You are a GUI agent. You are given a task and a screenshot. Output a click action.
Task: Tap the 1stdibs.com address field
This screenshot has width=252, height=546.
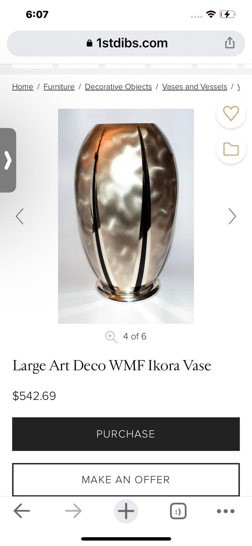pyautogui.click(x=126, y=43)
